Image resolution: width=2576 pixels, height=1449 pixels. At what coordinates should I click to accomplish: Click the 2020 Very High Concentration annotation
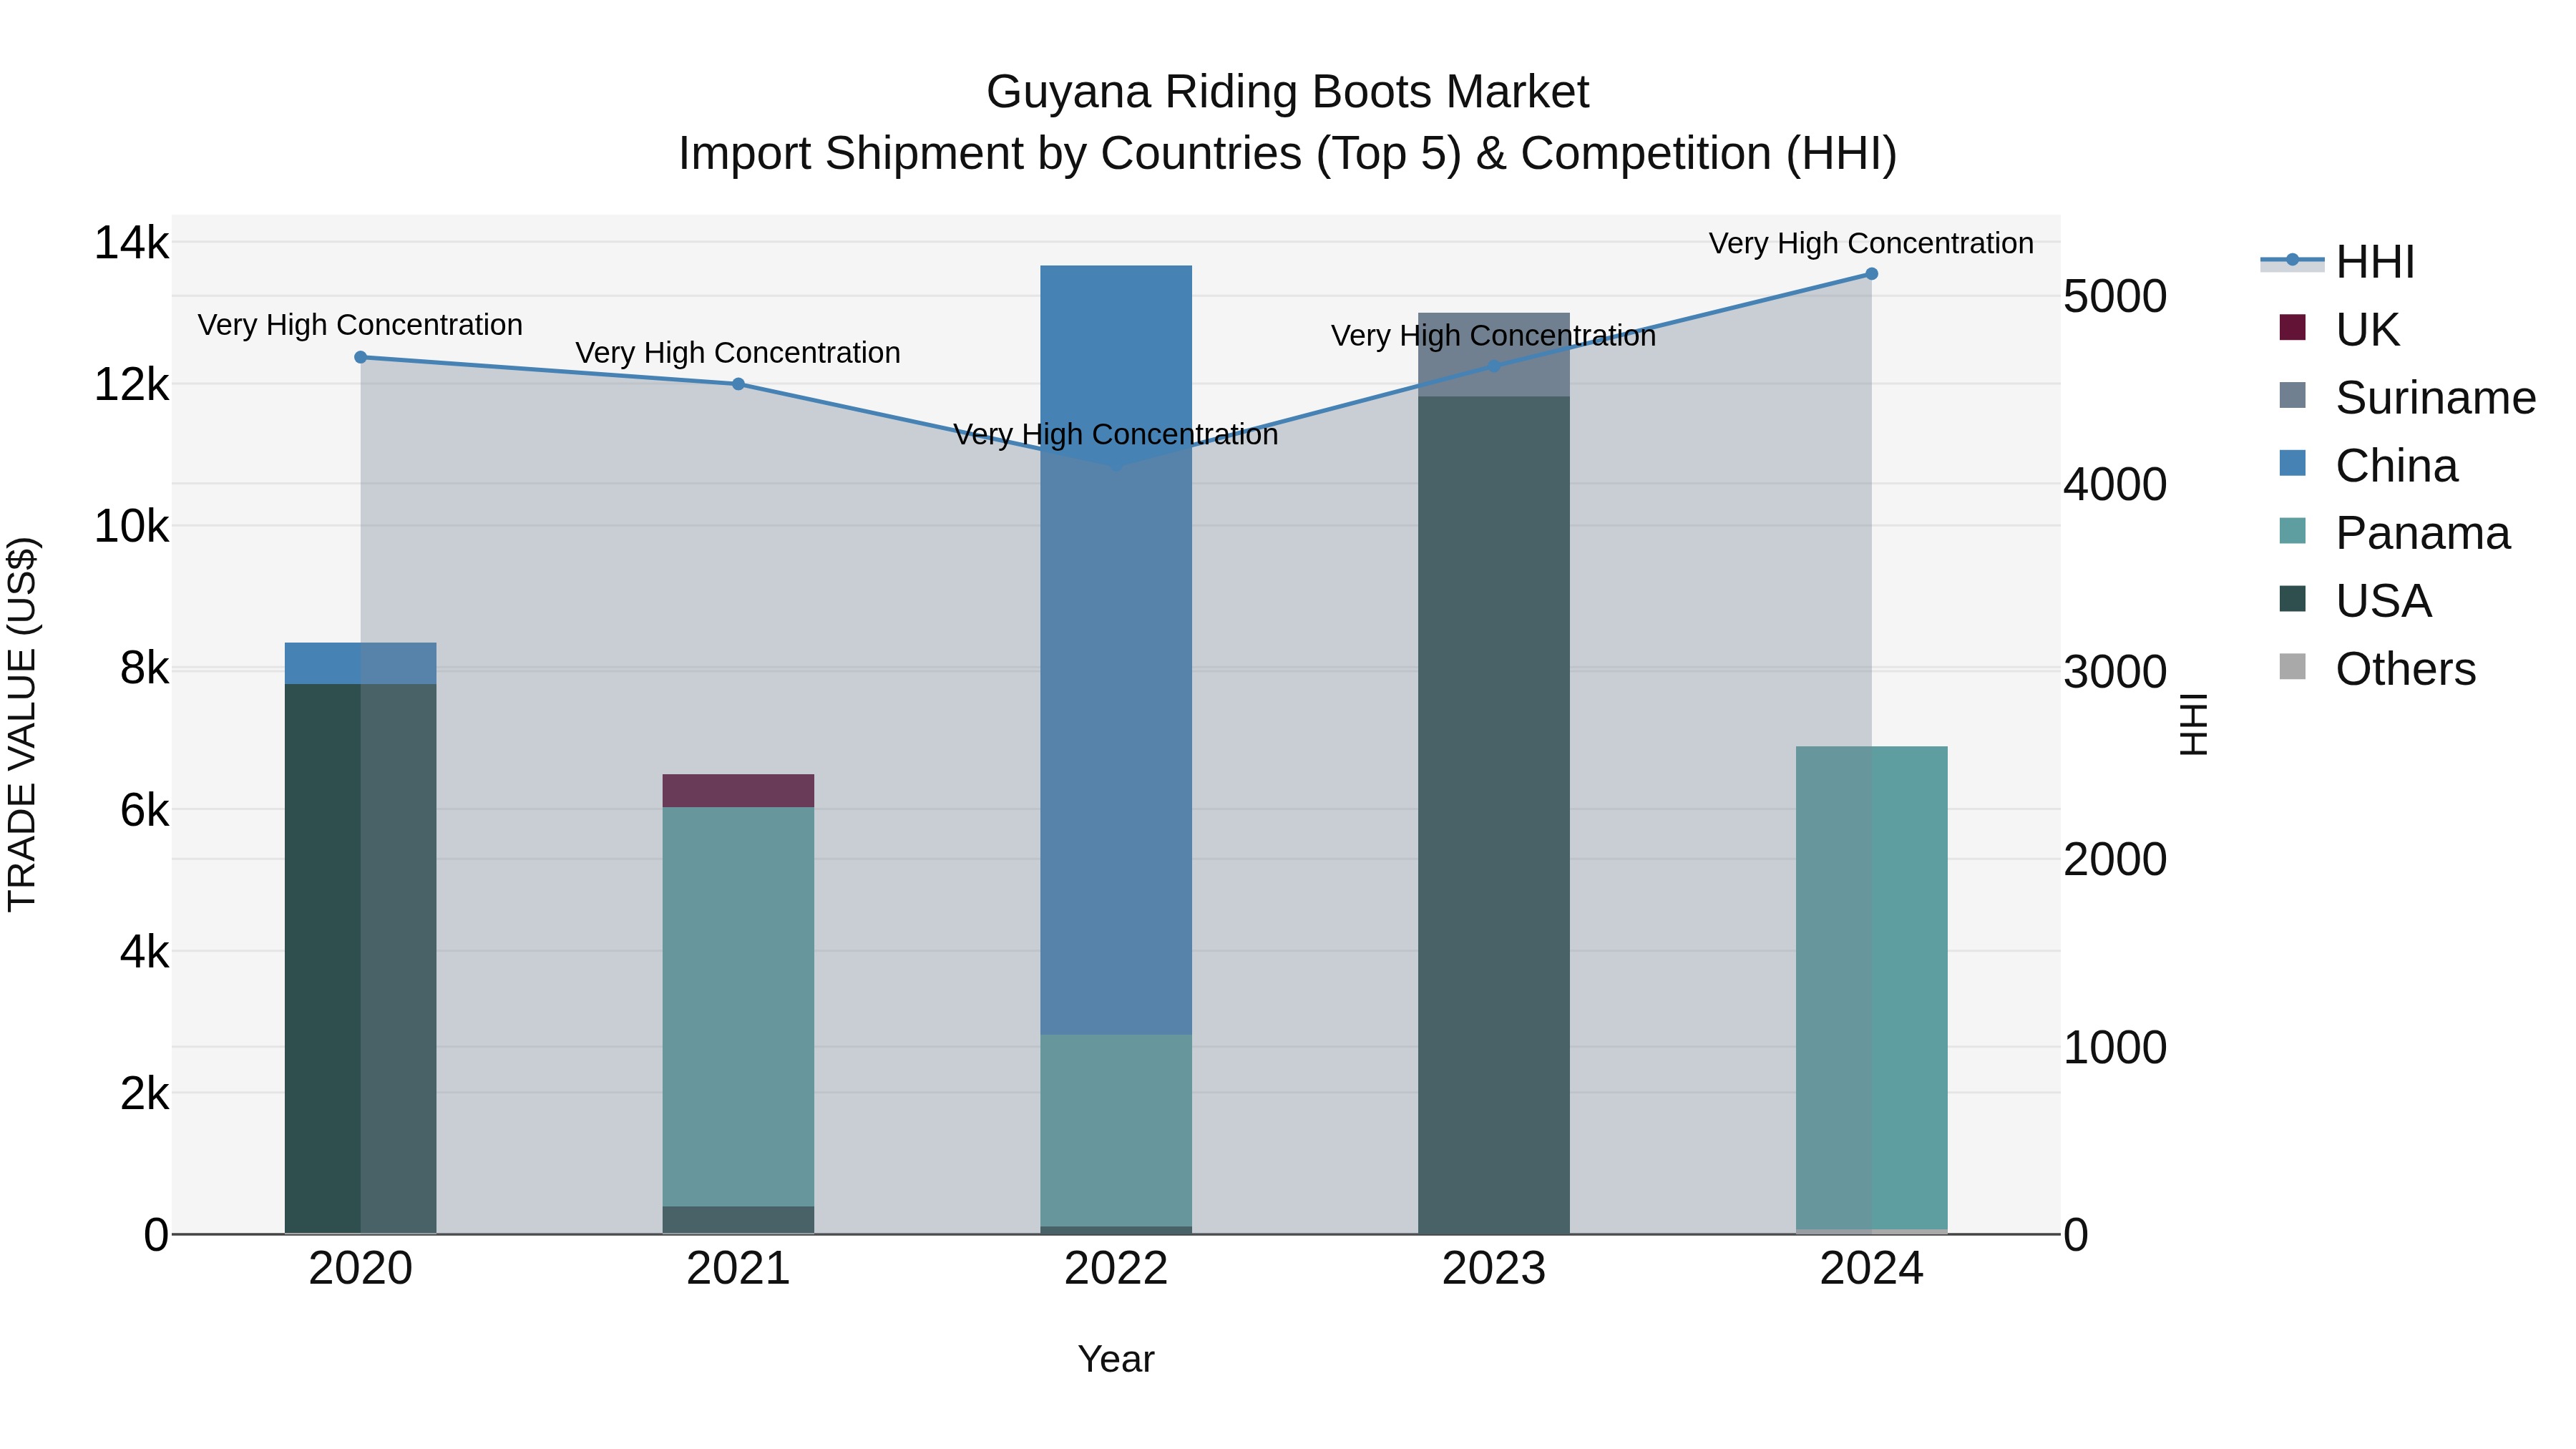pyautogui.click(x=360, y=325)
